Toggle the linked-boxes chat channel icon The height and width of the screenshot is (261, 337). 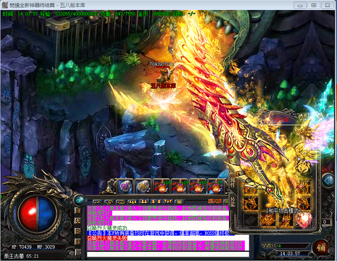tap(78, 231)
